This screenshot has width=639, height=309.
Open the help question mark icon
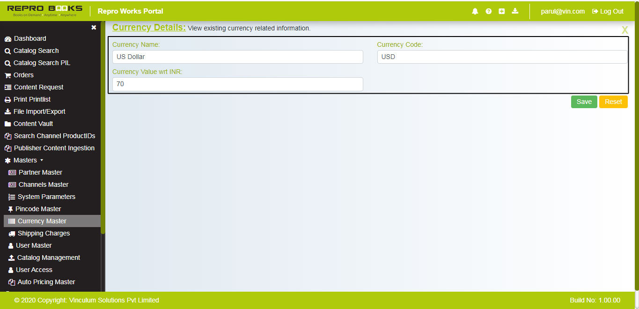click(x=489, y=11)
